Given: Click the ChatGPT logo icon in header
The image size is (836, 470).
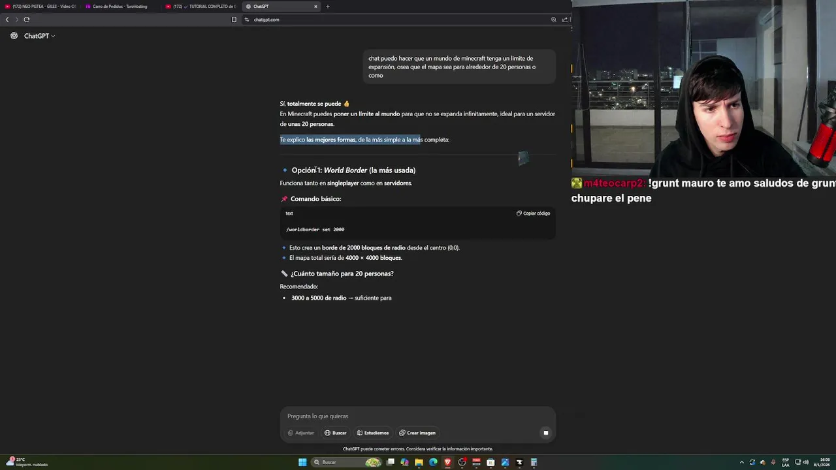Looking at the screenshot, I should (x=14, y=36).
